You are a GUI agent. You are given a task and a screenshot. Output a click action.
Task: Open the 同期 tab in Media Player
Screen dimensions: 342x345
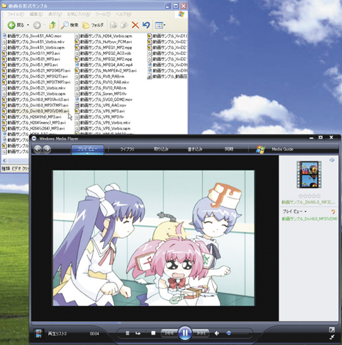[x=229, y=149]
